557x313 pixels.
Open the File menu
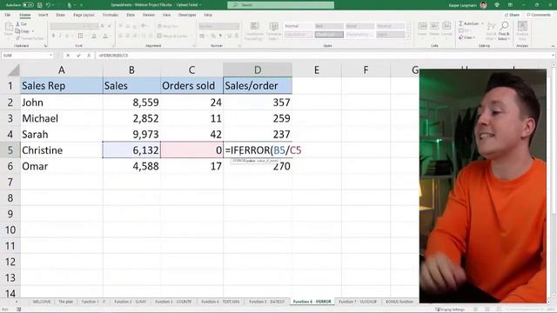point(8,15)
